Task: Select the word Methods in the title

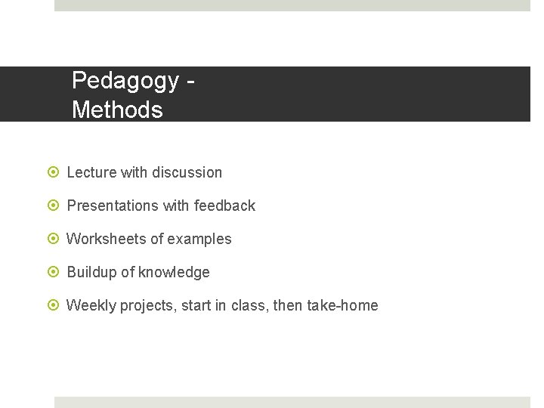Action: [x=117, y=110]
